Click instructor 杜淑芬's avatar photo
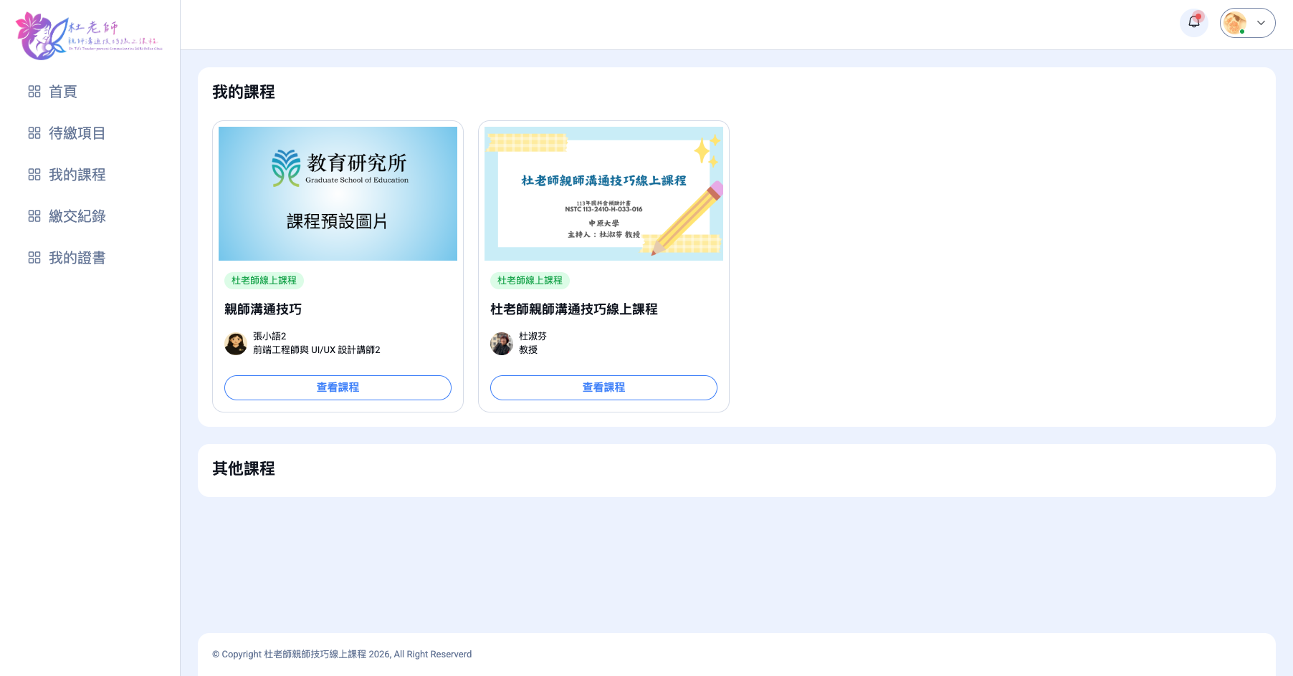 pos(502,344)
